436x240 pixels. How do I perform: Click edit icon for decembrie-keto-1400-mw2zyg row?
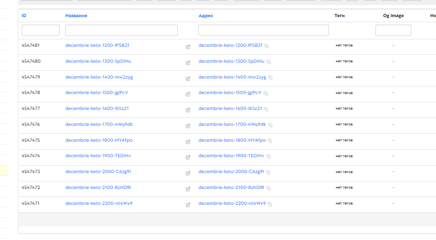click(188, 79)
